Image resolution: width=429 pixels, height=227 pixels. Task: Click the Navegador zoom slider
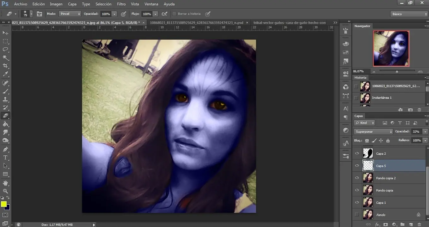click(397, 71)
